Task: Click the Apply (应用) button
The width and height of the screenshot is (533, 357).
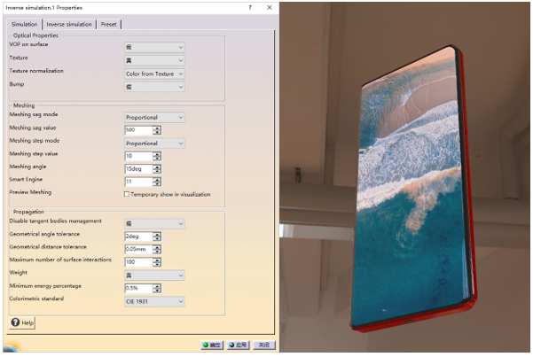Action: tap(238, 345)
